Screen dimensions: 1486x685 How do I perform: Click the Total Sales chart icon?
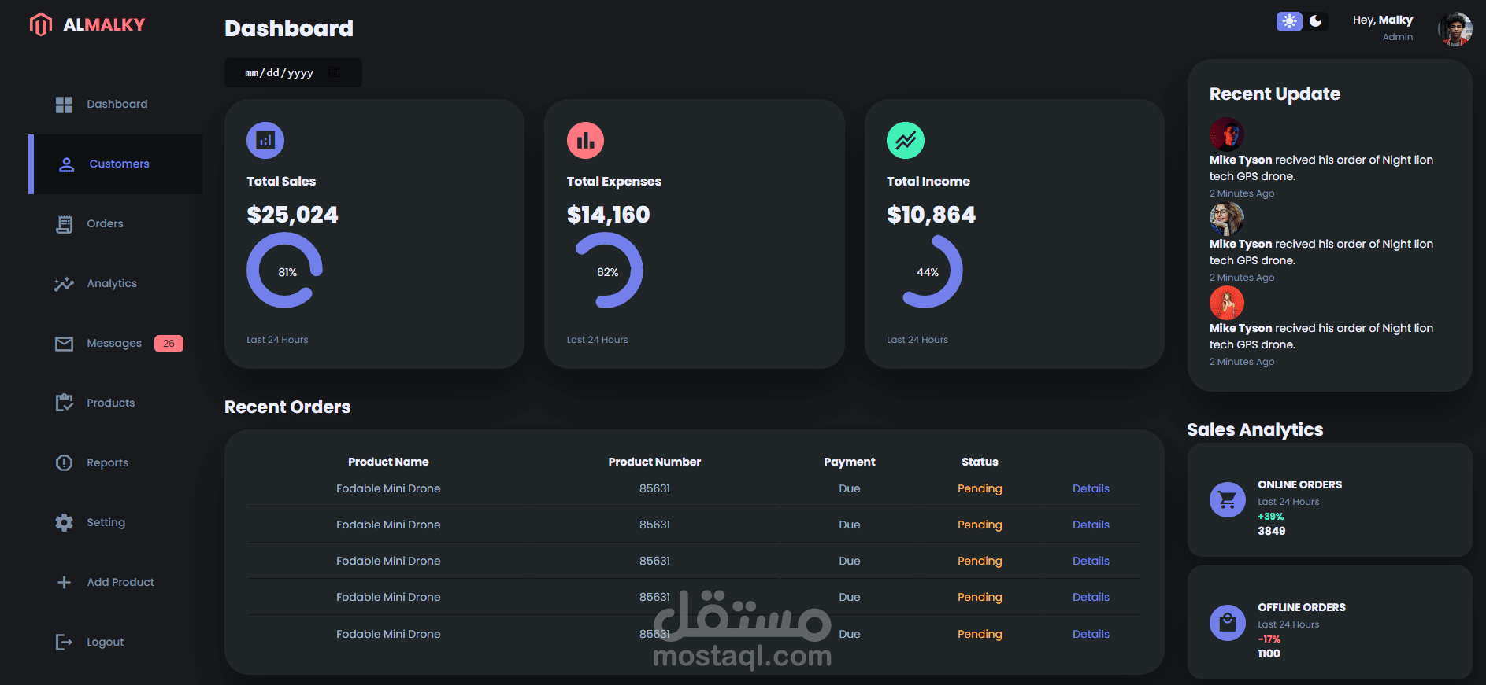coord(265,141)
